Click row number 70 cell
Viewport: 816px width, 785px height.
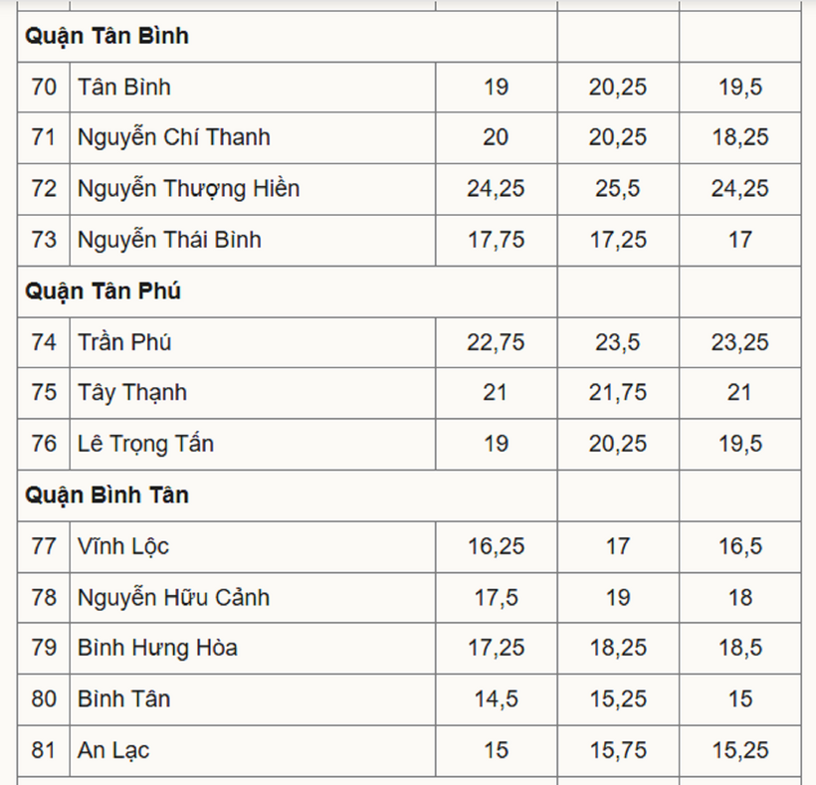click(44, 87)
